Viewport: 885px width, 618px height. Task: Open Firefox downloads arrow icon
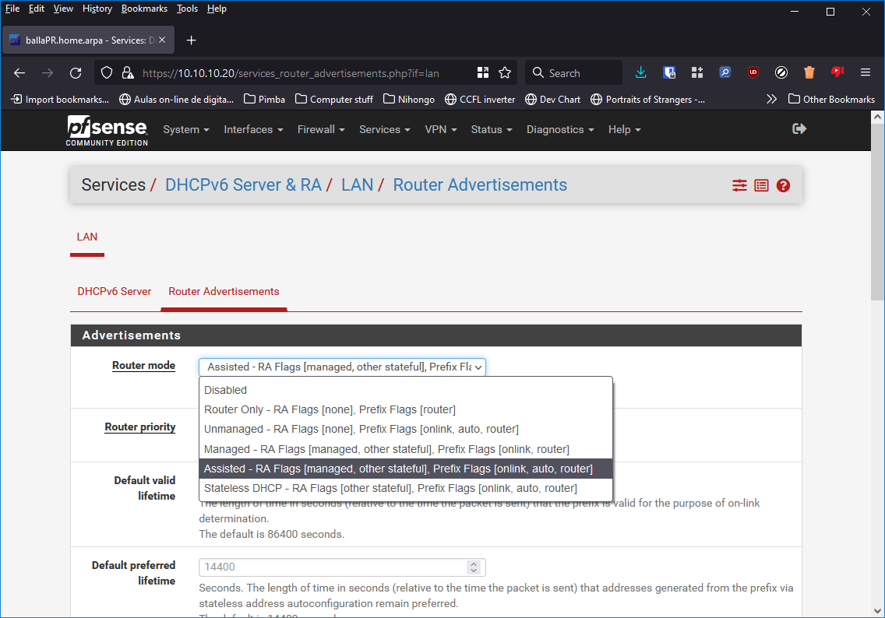tap(640, 73)
